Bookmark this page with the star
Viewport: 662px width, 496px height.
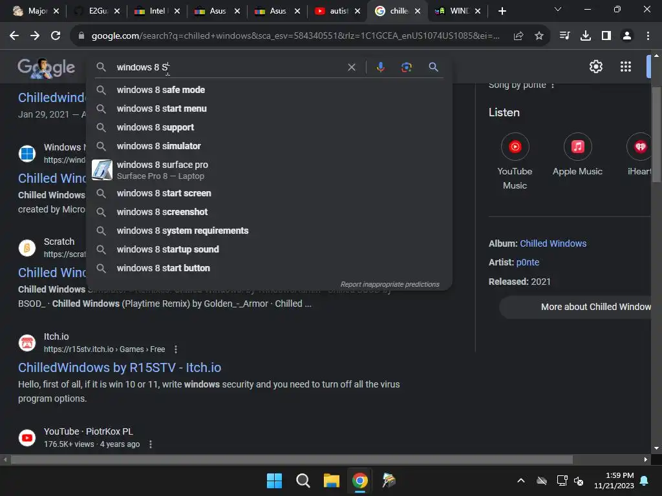pyautogui.click(x=539, y=36)
